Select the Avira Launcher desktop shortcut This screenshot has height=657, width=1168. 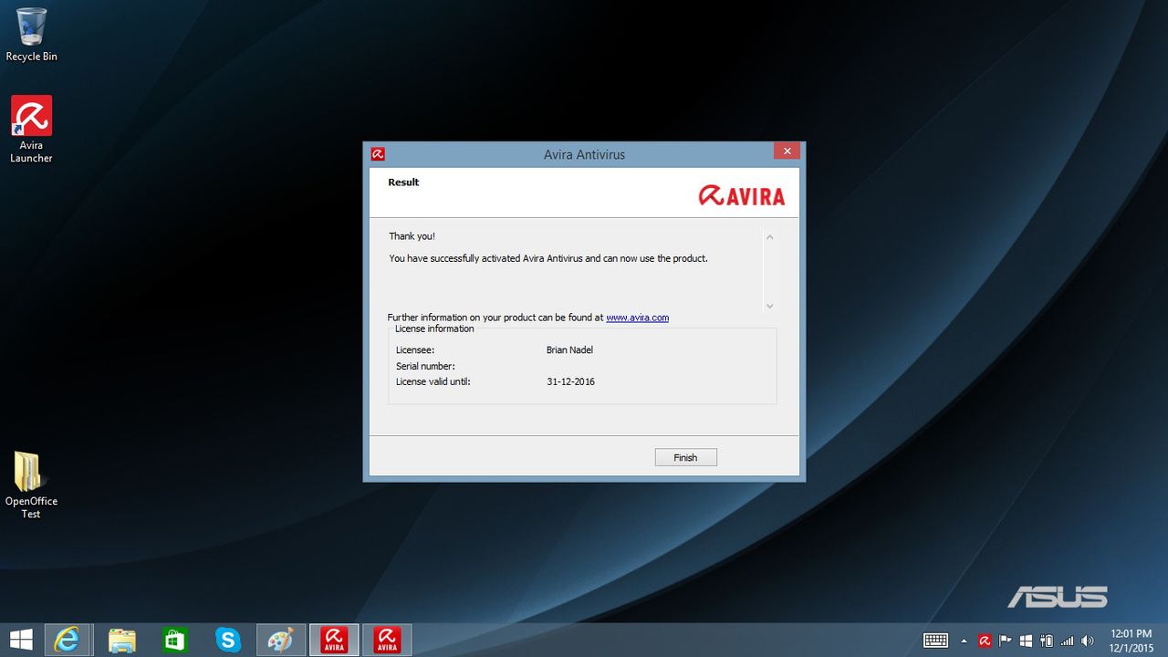31,130
